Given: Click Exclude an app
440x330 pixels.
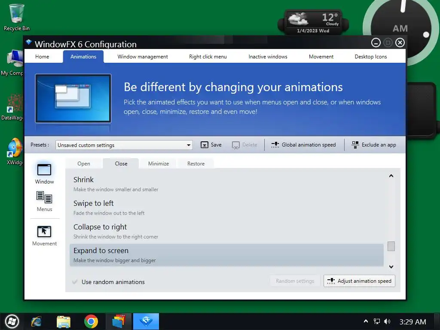Looking at the screenshot, I should pyautogui.click(x=373, y=145).
